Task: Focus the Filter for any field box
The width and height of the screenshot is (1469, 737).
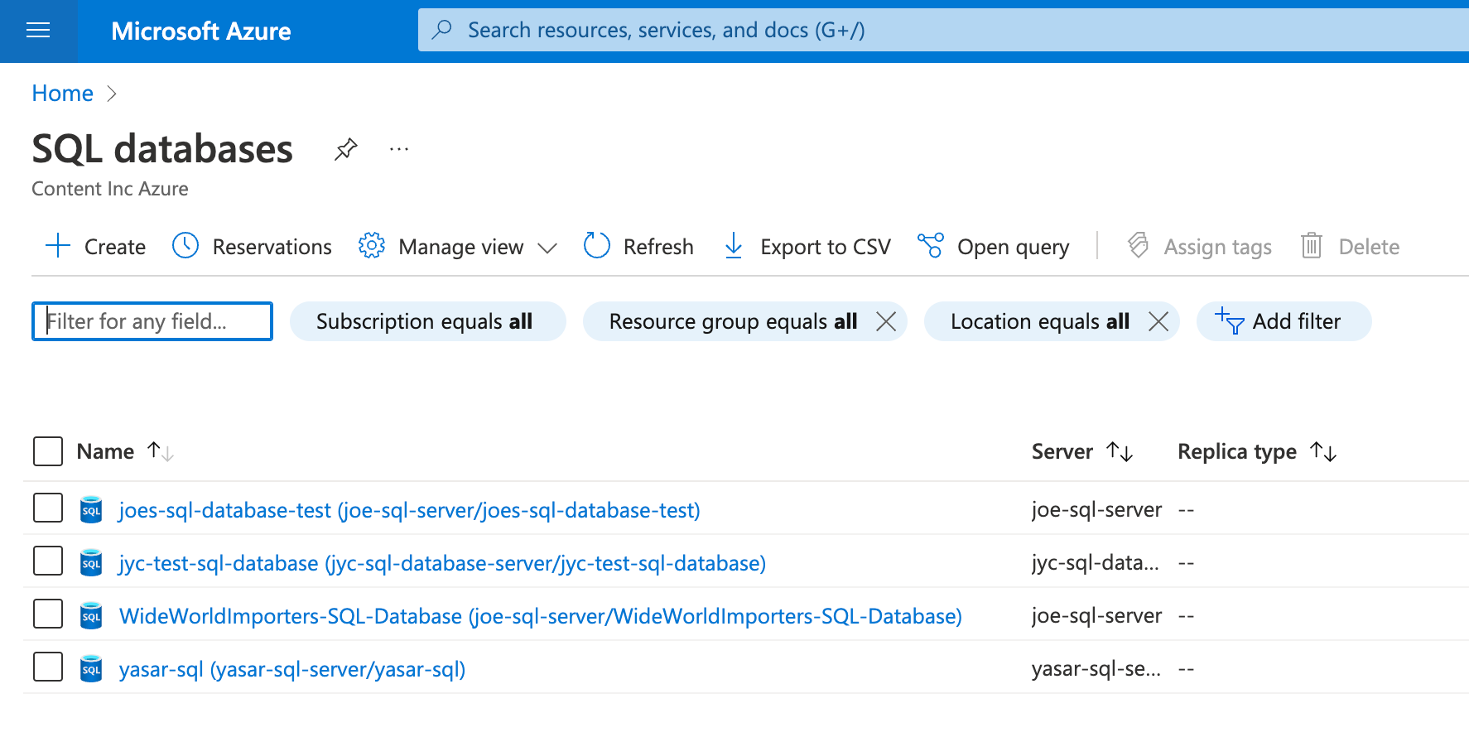Action: coord(152,321)
